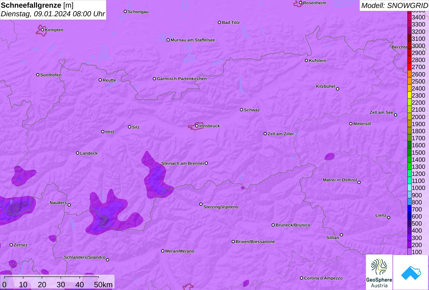Click the Lienz map marker dot
The height and width of the screenshot is (290, 429).
pyautogui.click(x=389, y=218)
